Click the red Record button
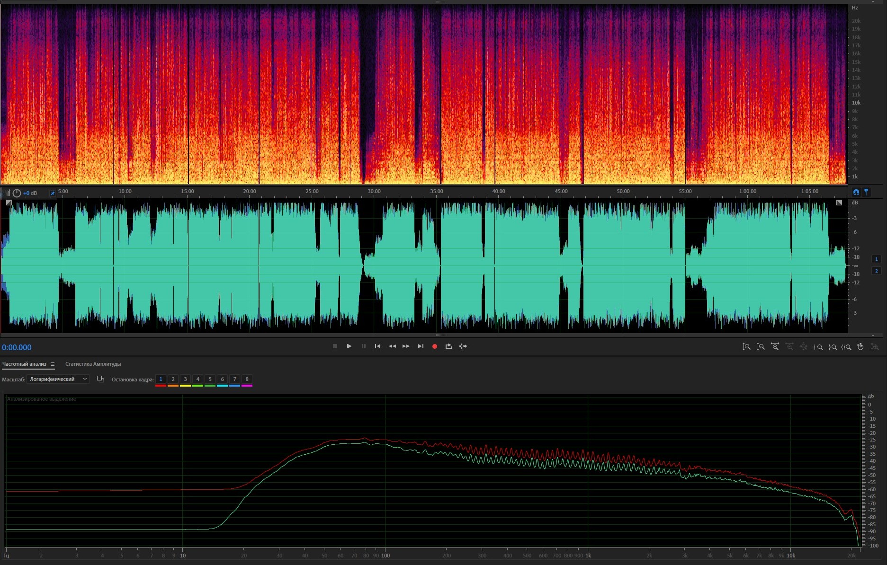The height and width of the screenshot is (565, 887). point(435,346)
